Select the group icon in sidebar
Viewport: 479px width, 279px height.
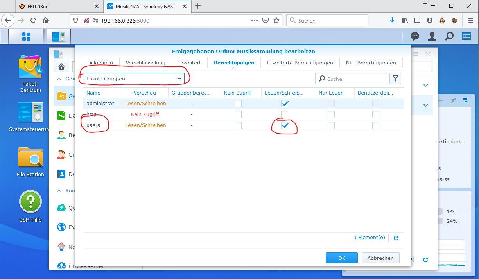(61, 154)
